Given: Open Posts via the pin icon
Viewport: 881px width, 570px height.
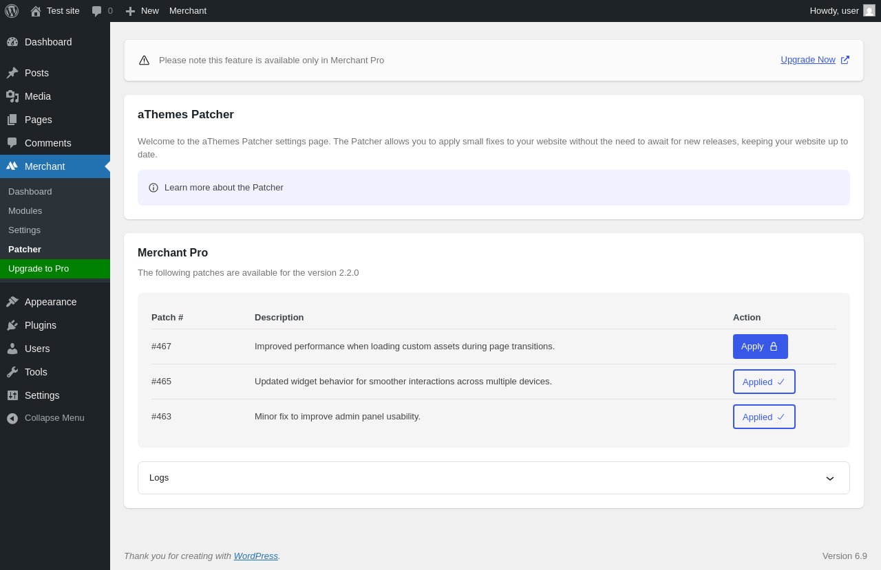Looking at the screenshot, I should click(12, 73).
